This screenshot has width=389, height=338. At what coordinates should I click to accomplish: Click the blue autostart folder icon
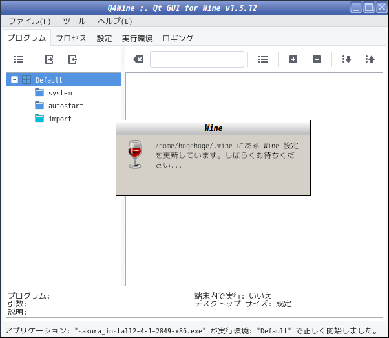[x=39, y=105]
